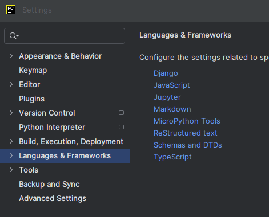Expand the Tools settings node
Viewport: 269px width, 217px height.
[11, 170]
